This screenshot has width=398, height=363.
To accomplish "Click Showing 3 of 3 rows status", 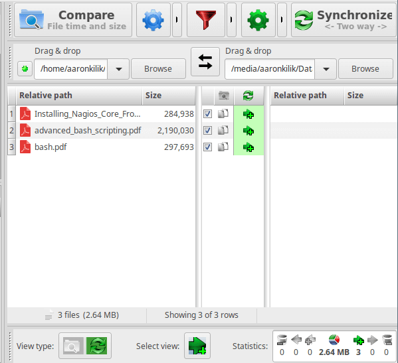I will [201, 315].
